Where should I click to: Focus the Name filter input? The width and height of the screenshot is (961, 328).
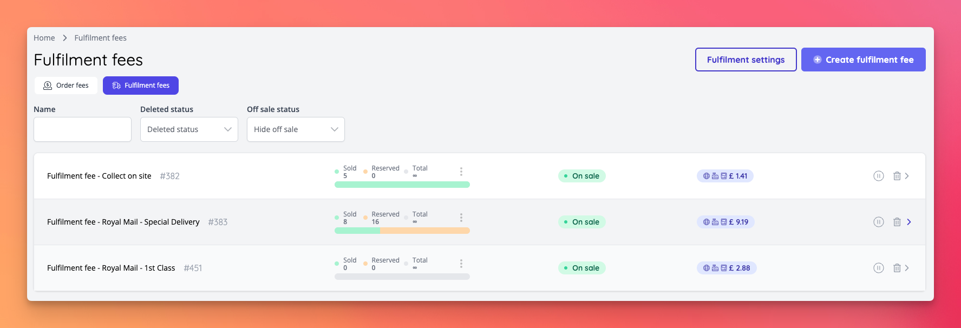click(x=82, y=129)
